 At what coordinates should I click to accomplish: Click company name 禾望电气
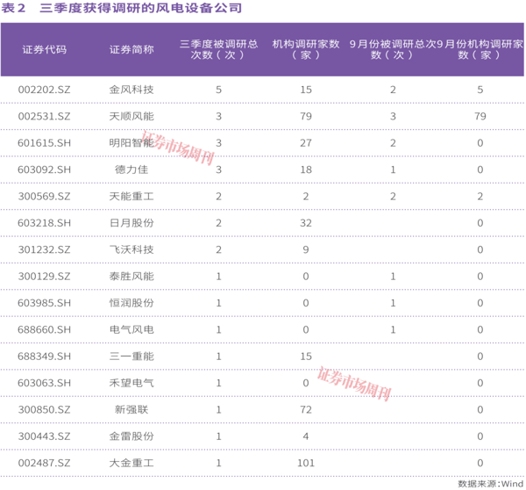tap(131, 383)
